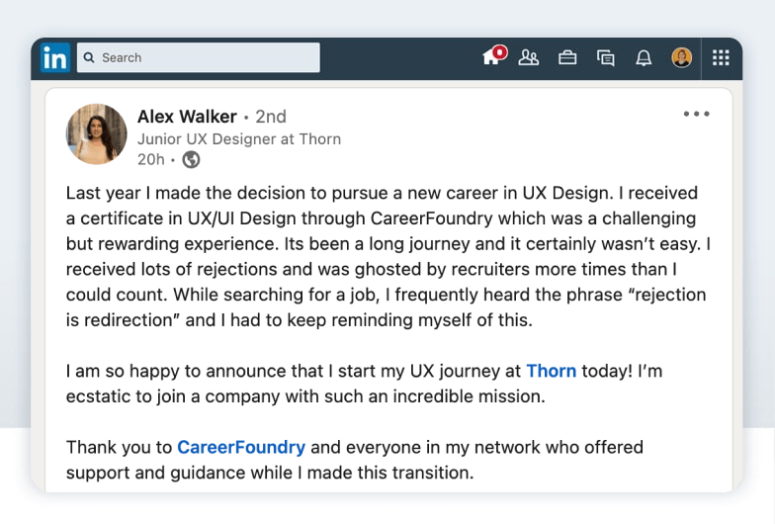Open the Jobs briefcase icon

[567, 58]
